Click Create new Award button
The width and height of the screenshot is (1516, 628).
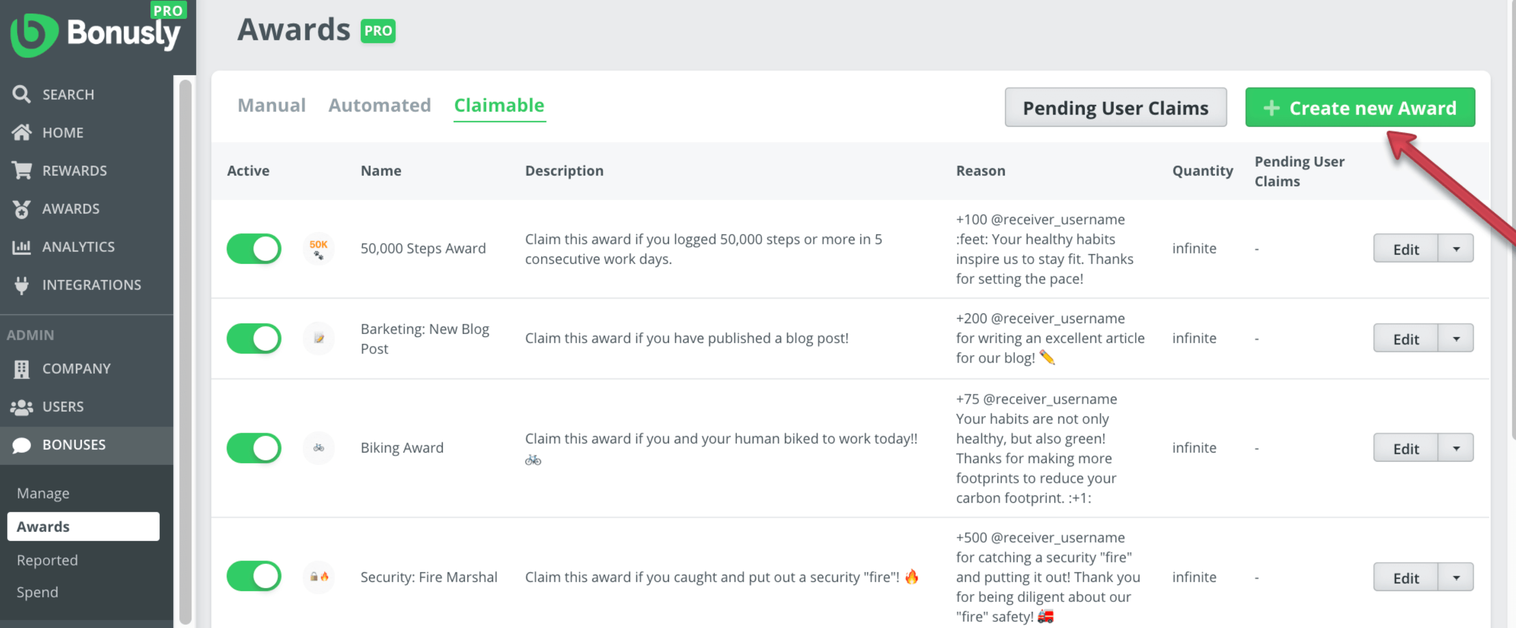1360,107
